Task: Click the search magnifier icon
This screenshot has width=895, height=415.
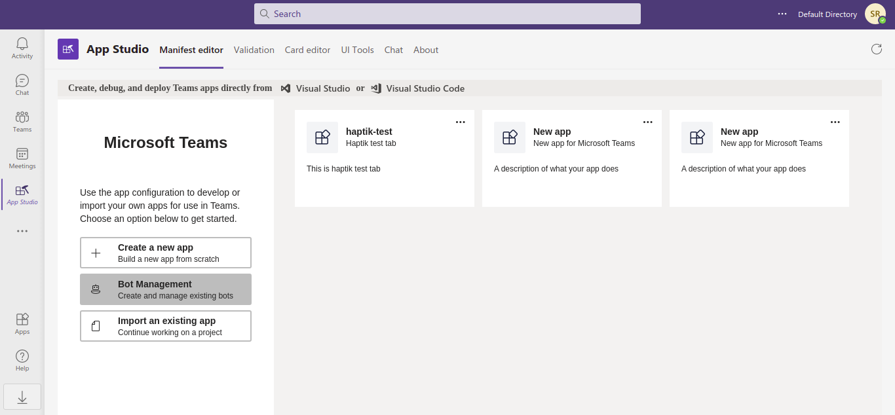Action: pos(265,14)
